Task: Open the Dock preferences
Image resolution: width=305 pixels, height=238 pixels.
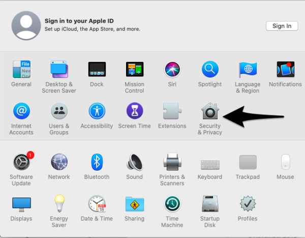Action: click(x=97, y=69)
